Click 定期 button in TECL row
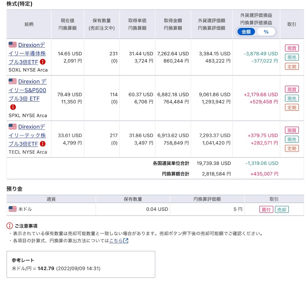The image size is (307, 282). [x=292, y=148]
